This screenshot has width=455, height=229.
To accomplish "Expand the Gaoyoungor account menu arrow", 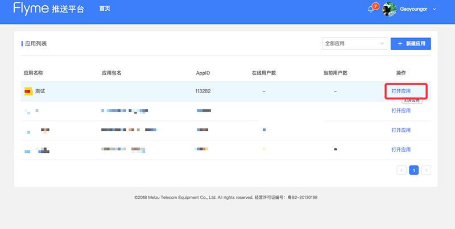I will pyautogui.click(x=435, y=10).
